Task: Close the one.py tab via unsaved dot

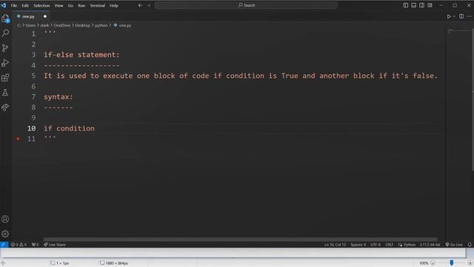Action: point(45,16)
